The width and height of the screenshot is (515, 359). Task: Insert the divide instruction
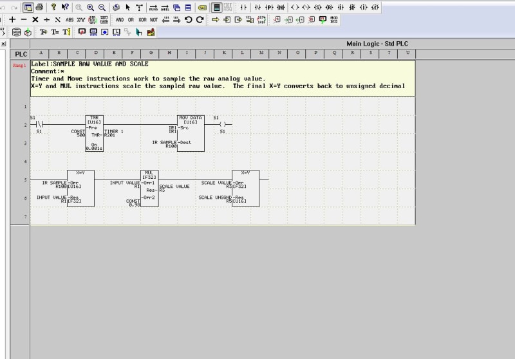46,20
